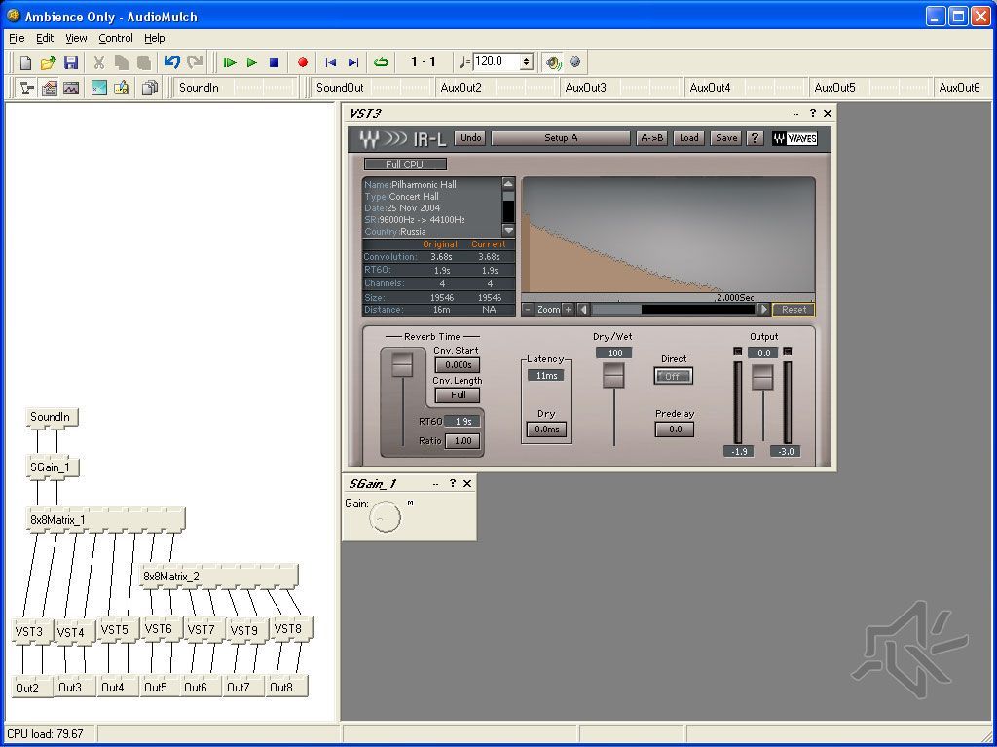Viewport: 997px width, 747px height.
Task: Start recording with the red dot button
Action: point(303,62)
